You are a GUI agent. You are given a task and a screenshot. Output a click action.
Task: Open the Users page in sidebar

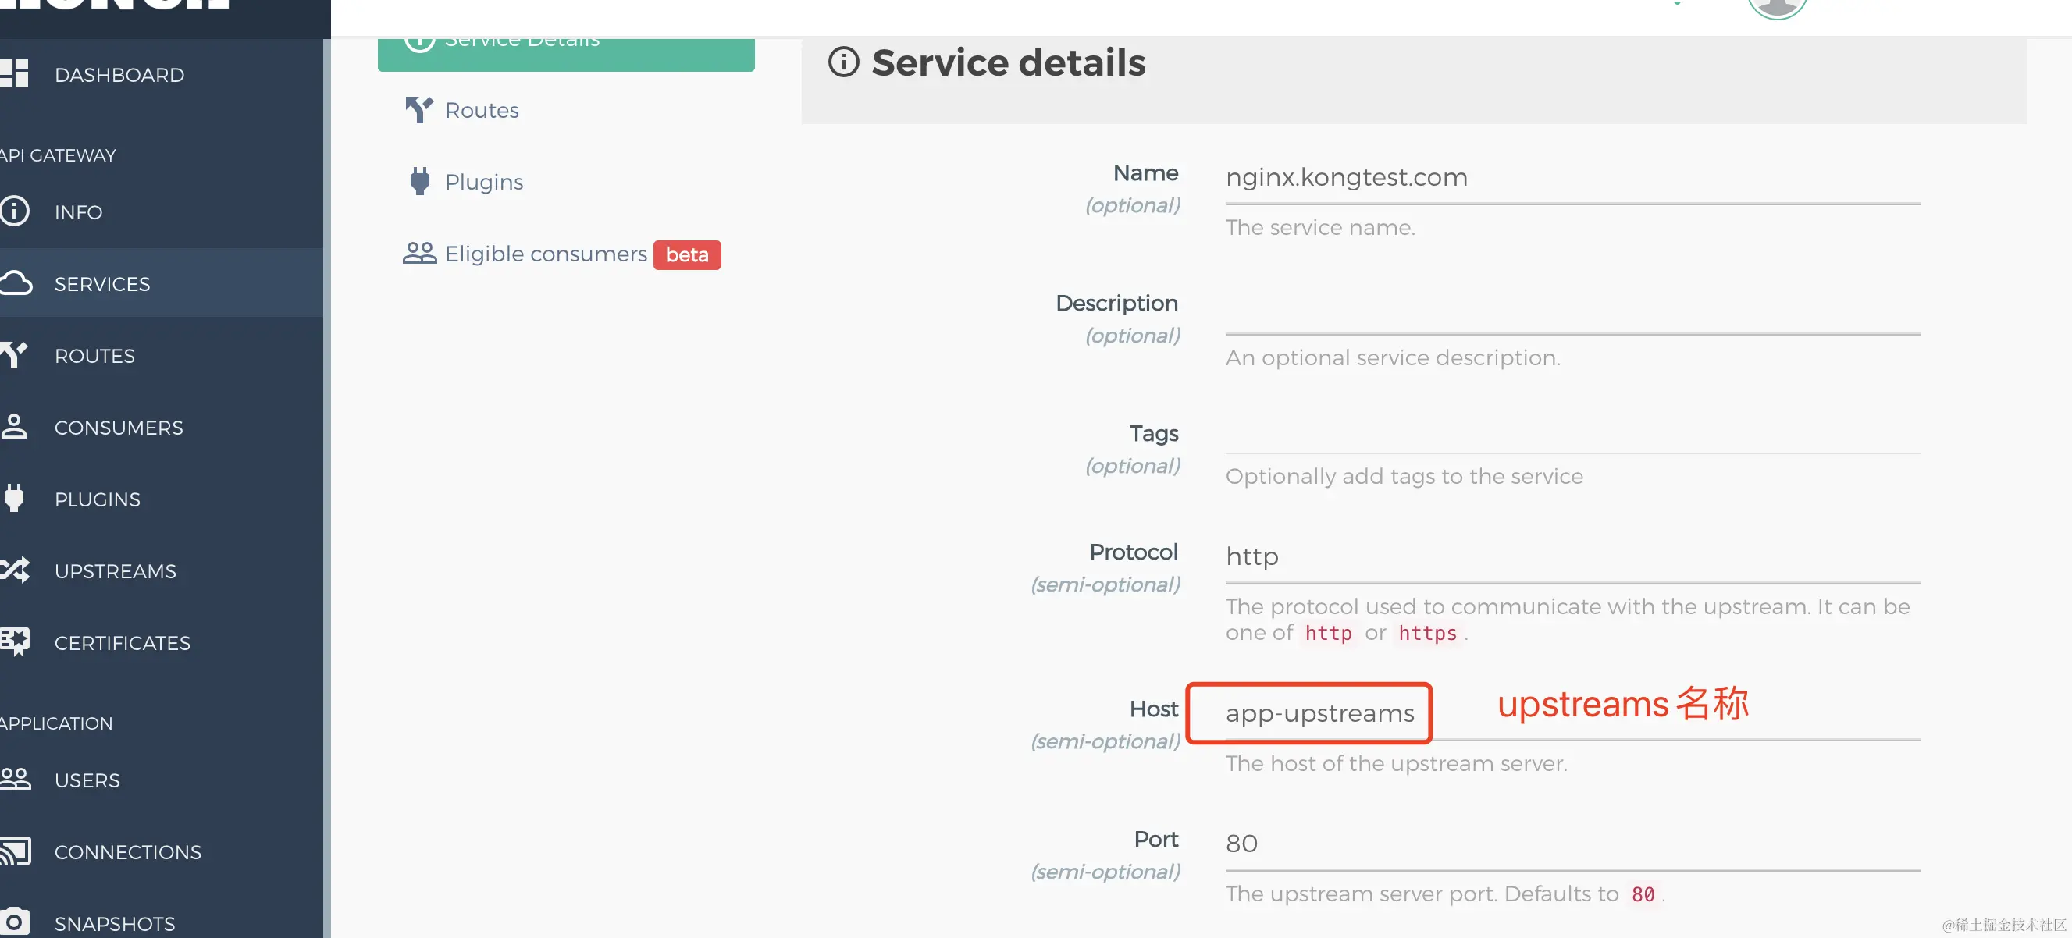pyautogui.click(x=87, y=780)
